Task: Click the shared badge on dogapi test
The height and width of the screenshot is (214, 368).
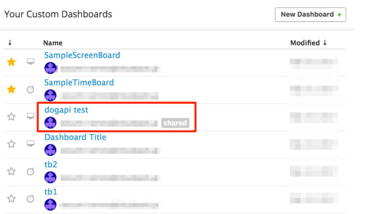Action: click(175, 123)
